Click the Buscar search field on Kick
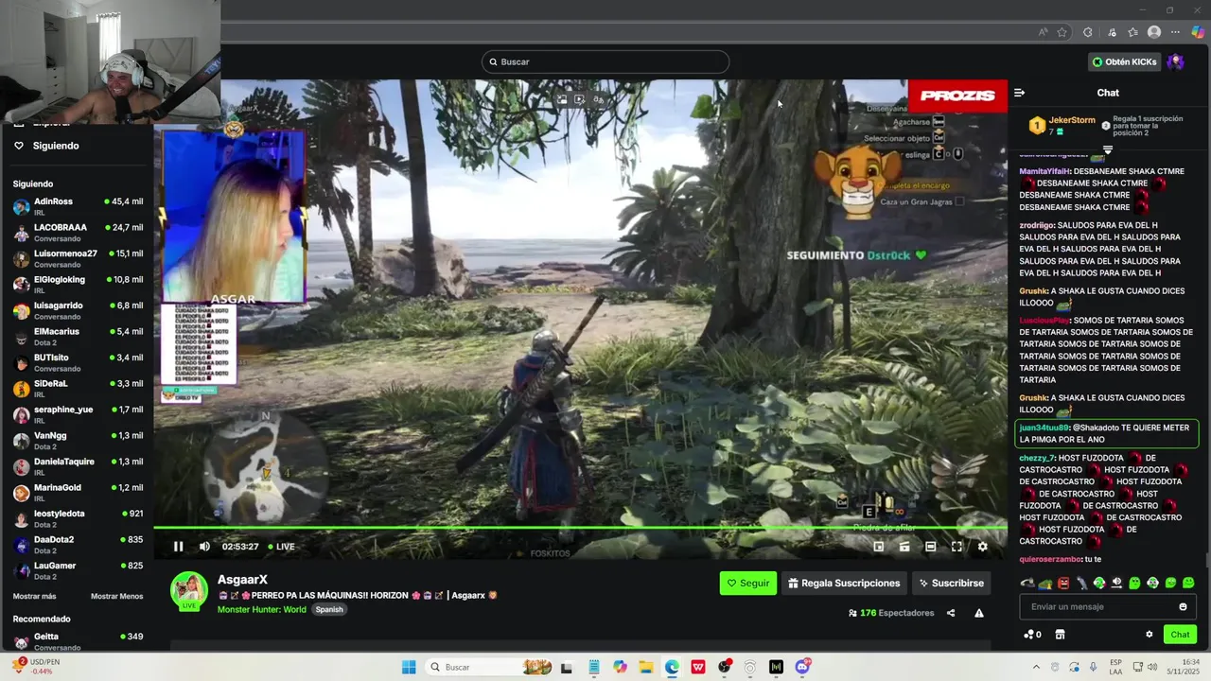Viewport: 1211px width, 681px height. pyautogui.click(x=605, y=61)
